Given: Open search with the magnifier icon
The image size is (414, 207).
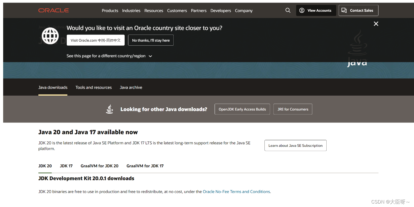Looking at the screenshot, I should 288,10.
